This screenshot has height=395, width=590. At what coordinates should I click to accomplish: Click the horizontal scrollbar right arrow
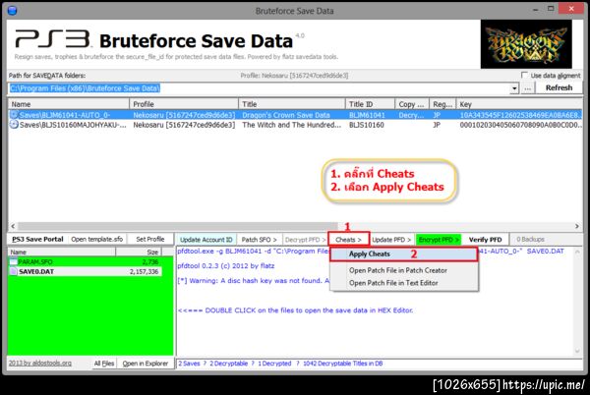point(577,226)
